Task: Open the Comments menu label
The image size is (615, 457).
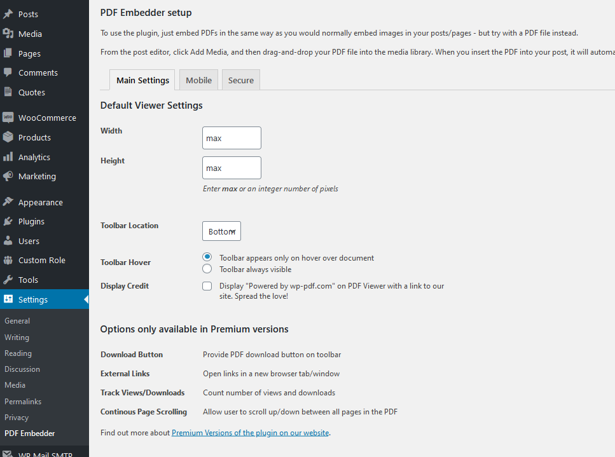Action: coord(38,72)
